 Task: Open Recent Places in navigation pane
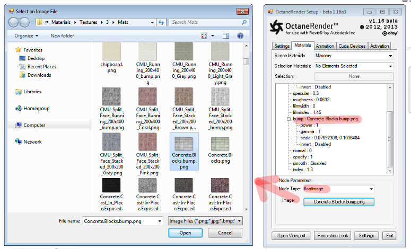point(41,67)
